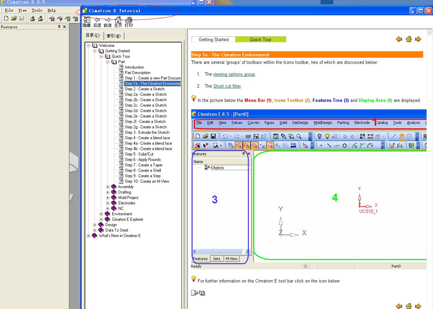
Task: Expand the Electrodes tree node
Action: (x=108, y=203)
